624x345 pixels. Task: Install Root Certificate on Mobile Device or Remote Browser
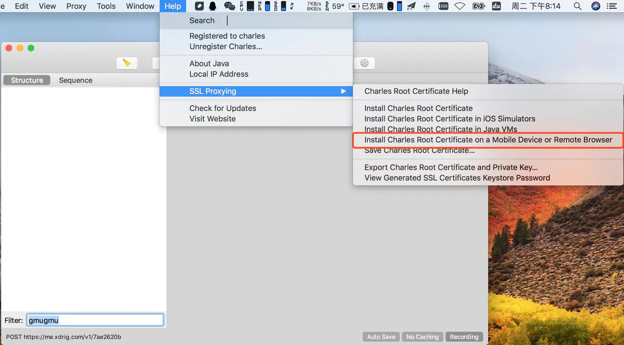click(488, 140)
